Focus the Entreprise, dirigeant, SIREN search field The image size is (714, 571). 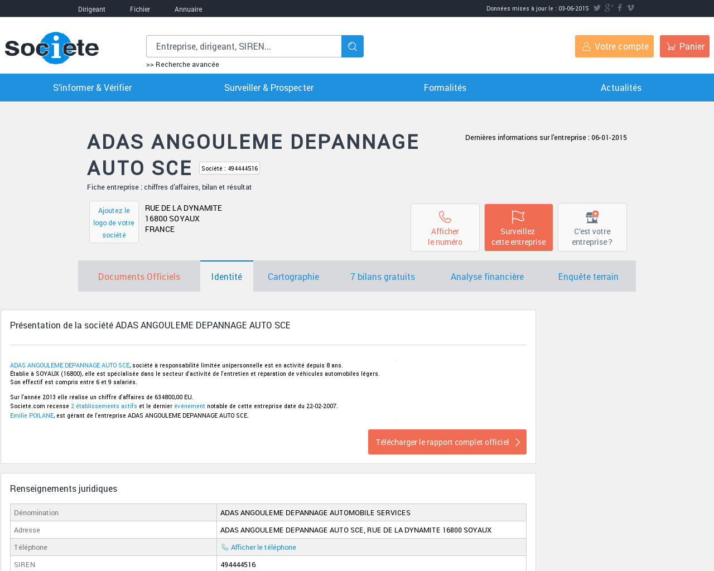244,46
